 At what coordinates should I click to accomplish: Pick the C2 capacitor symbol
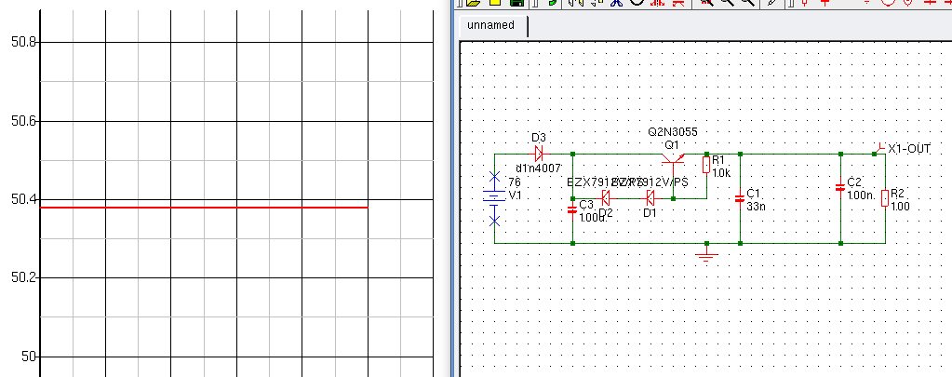840,186
